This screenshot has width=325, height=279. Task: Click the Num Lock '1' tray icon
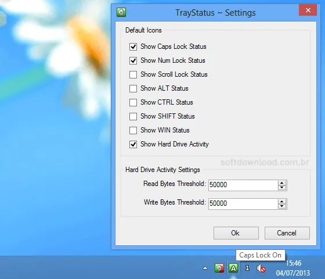click(247, 268)
